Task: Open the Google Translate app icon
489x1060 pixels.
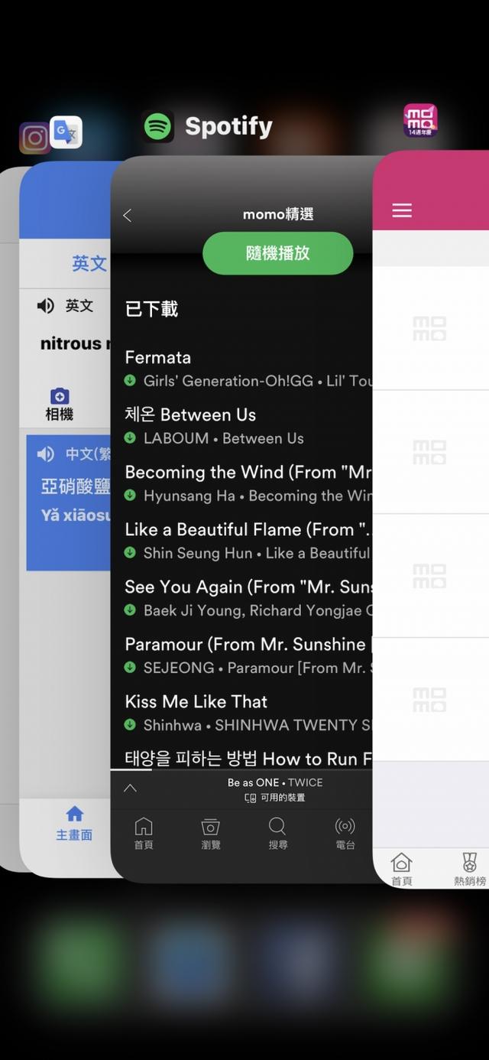Action: pyautogui.click(x=66, y=132)
